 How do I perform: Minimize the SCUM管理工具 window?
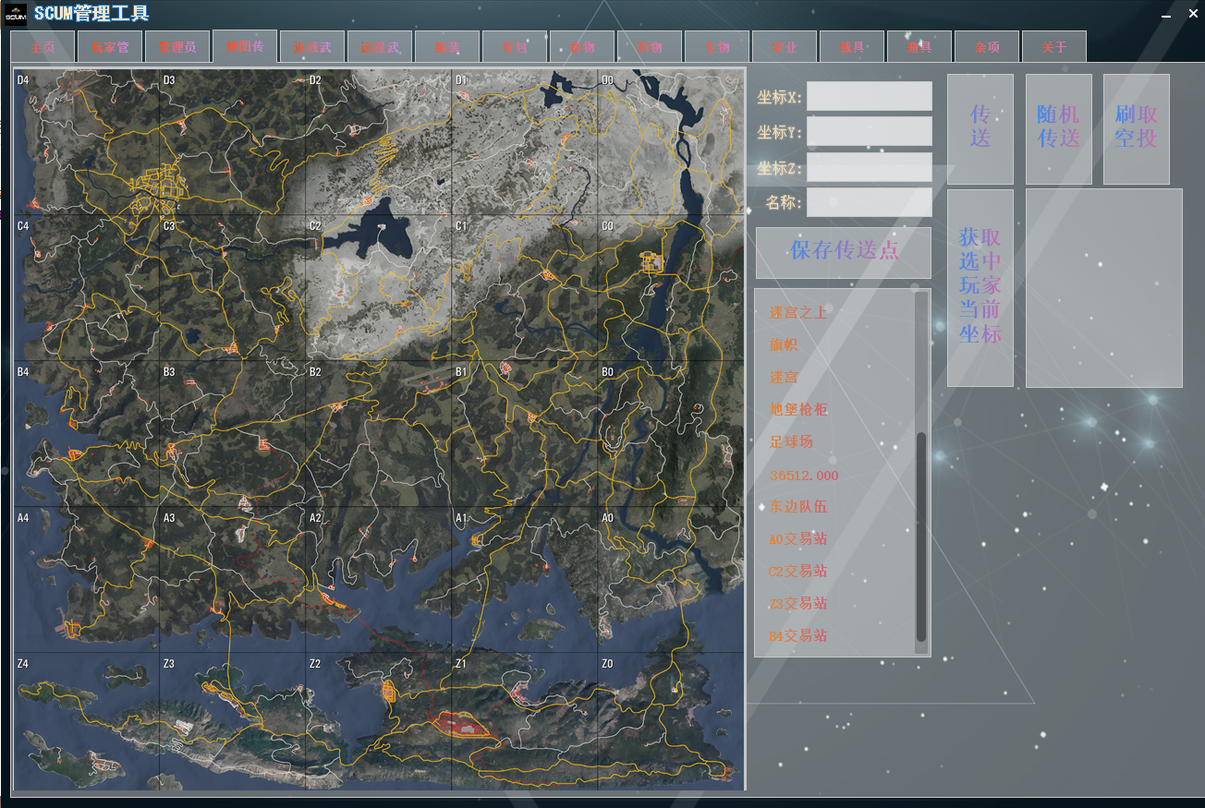point(1165,15)
